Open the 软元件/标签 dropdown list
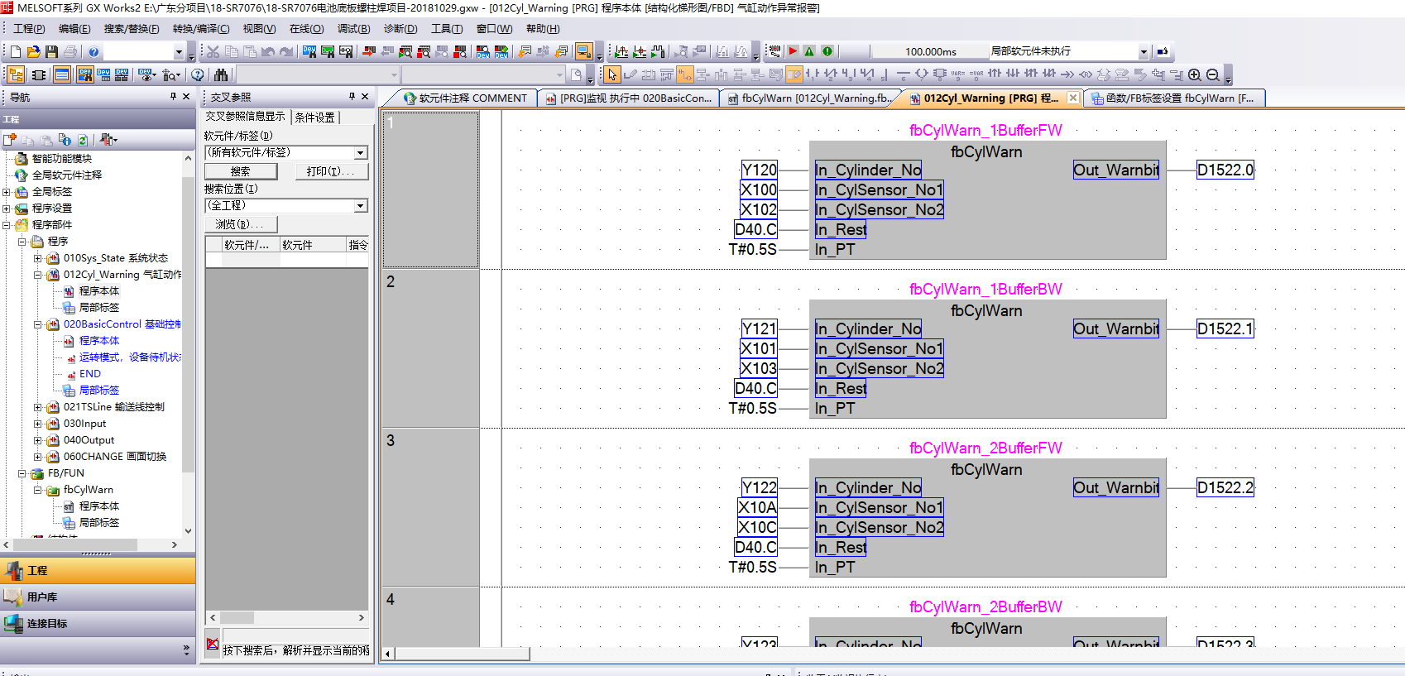 pyautogui.click(x=360, y=153)
